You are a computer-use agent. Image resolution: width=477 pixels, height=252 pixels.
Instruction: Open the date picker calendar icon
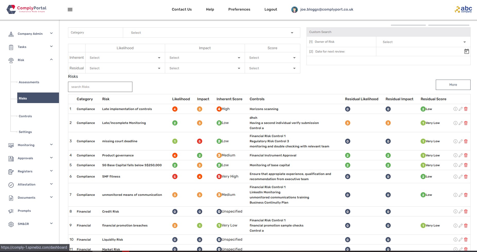click(x=466, y=52)
